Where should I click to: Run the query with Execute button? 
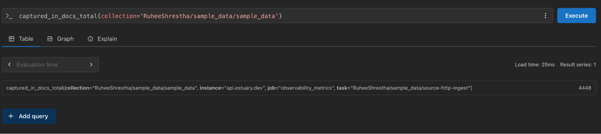tap(576, 16)
